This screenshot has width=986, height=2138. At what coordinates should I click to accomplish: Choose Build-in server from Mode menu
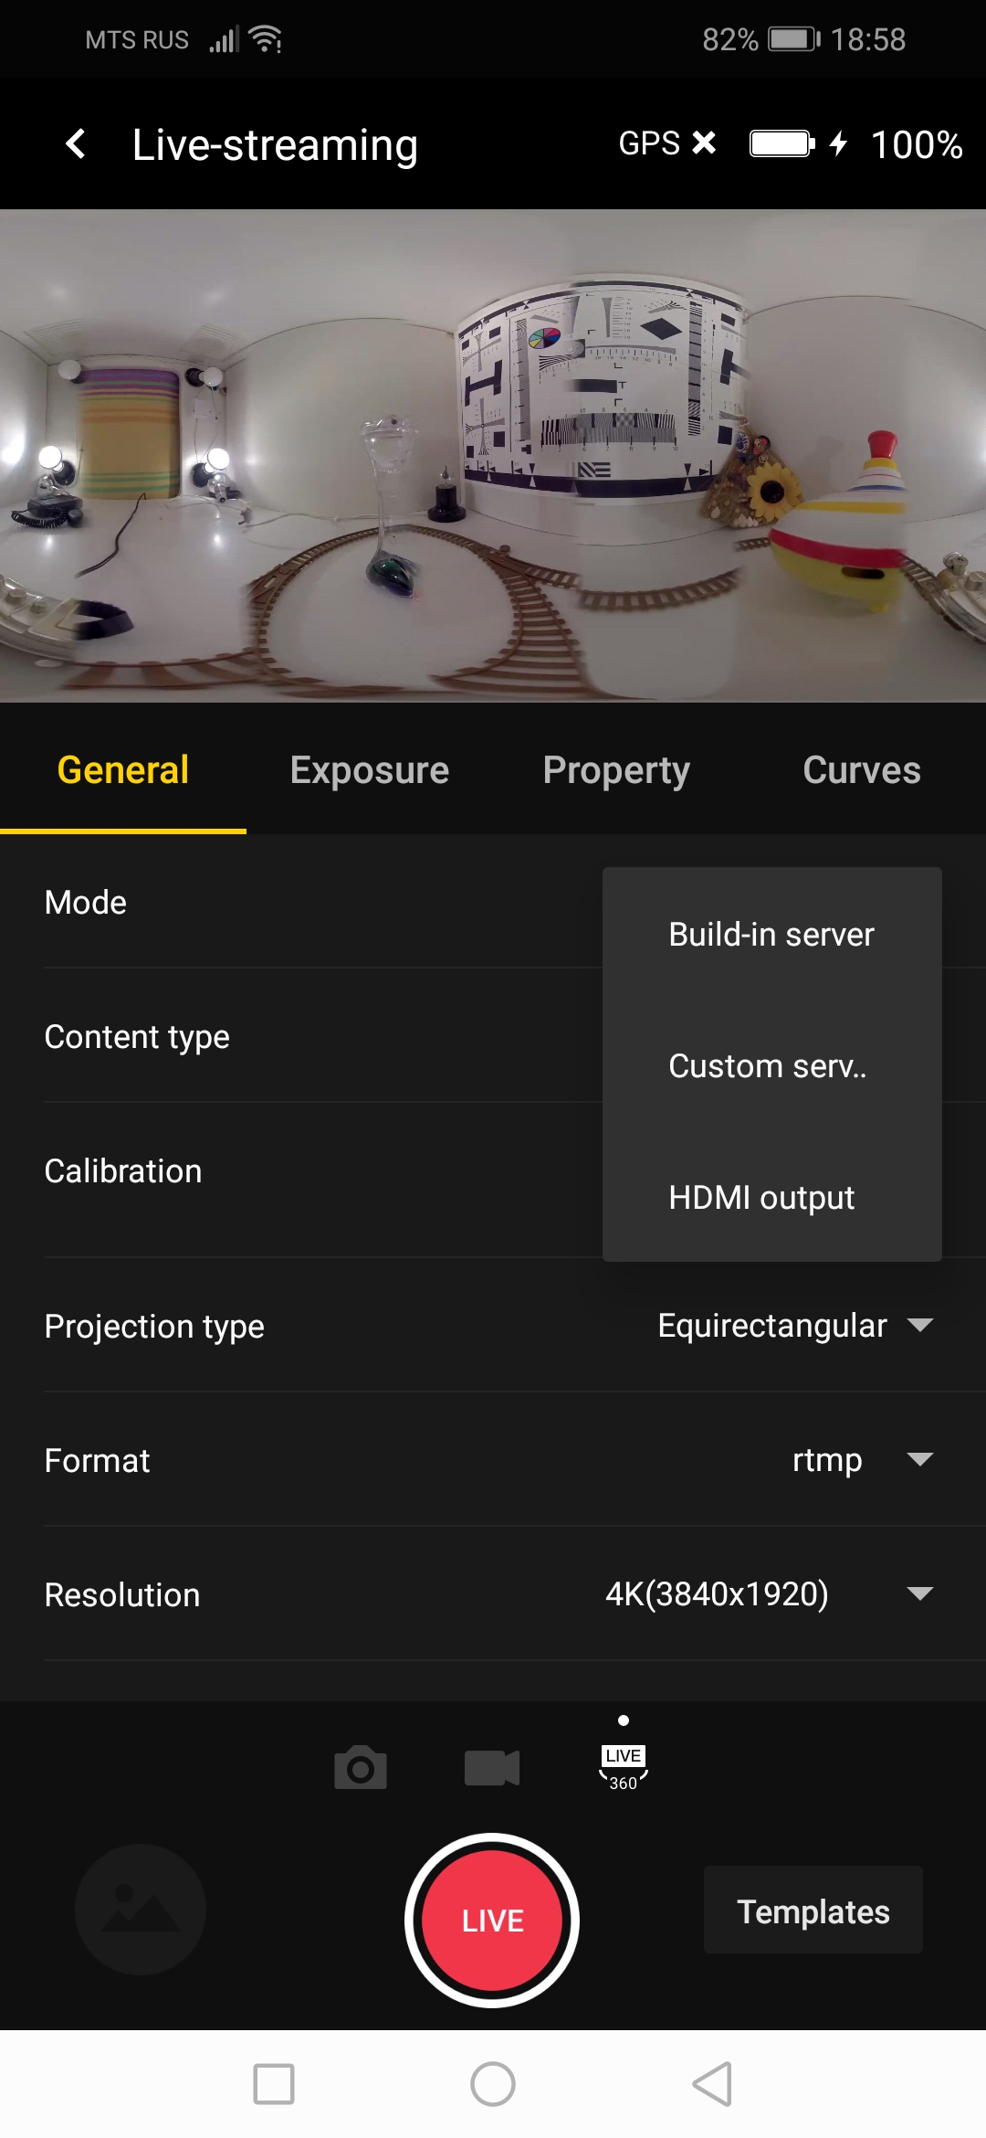point(771,935)
